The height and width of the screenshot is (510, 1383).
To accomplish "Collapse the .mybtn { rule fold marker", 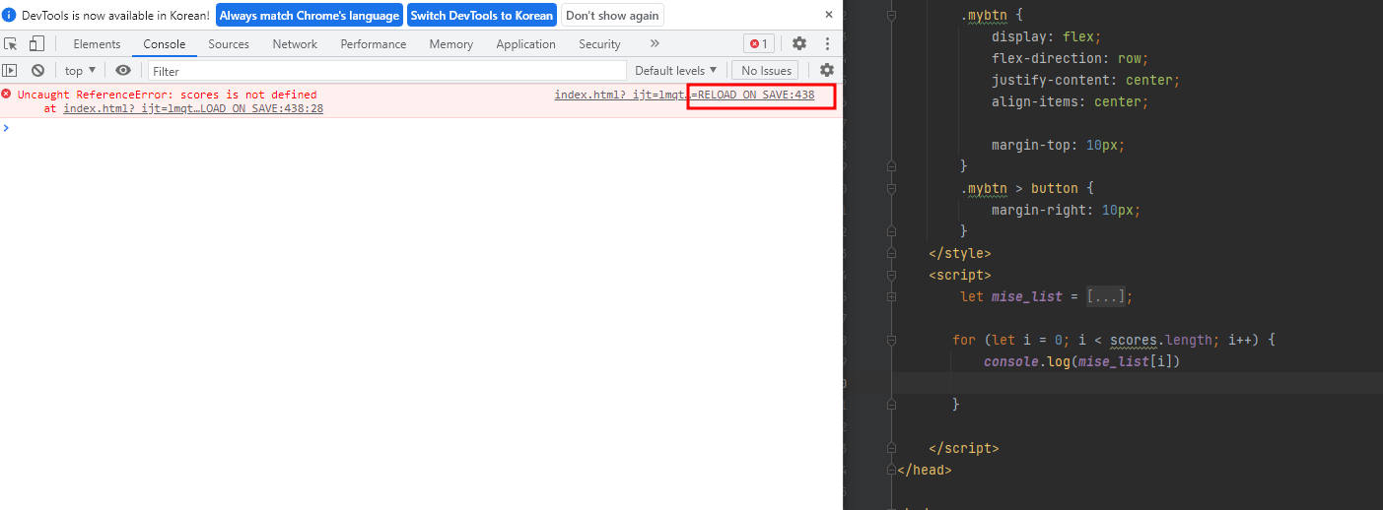I will point(892,16).
